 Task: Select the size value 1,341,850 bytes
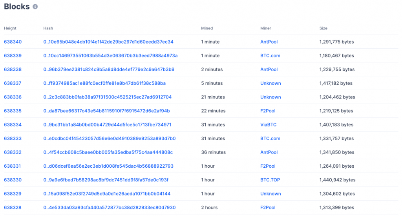(337, 152)
